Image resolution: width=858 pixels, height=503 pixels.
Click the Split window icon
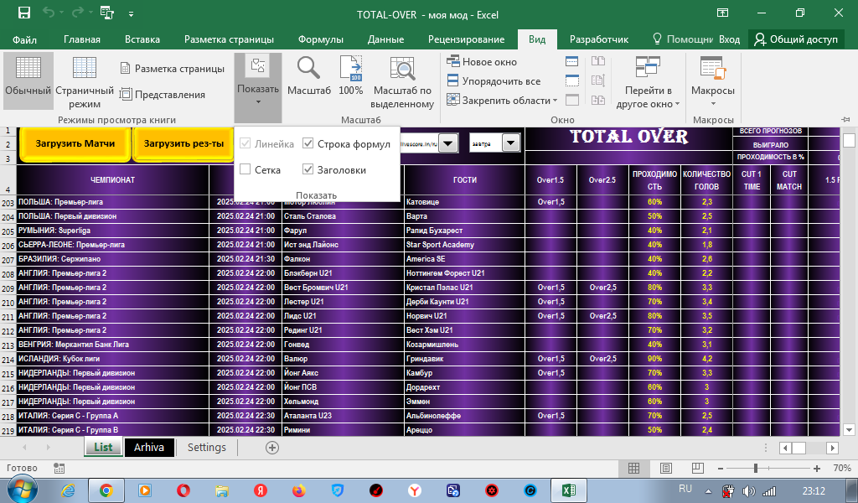(x=571, y=61)
